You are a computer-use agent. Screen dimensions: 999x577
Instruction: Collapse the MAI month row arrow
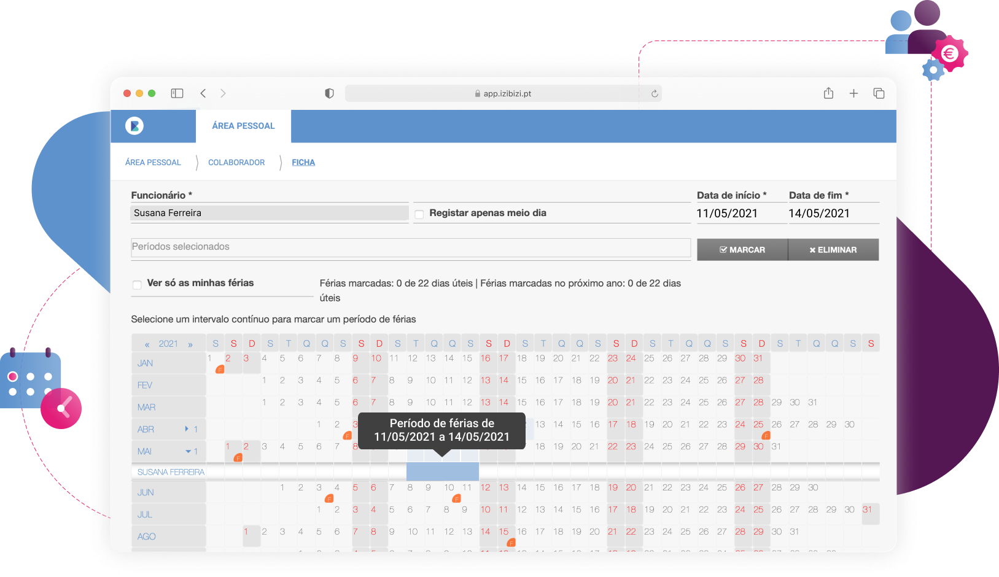click(188, 451)
